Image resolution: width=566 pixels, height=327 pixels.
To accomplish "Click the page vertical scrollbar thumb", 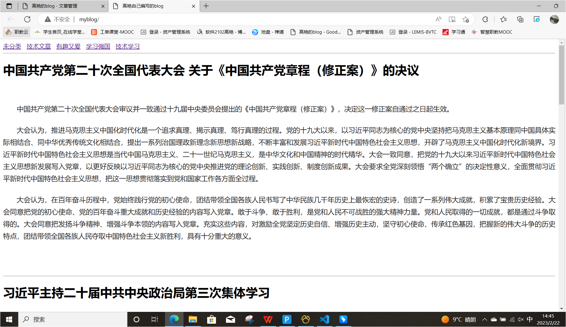I will (561, 74).
